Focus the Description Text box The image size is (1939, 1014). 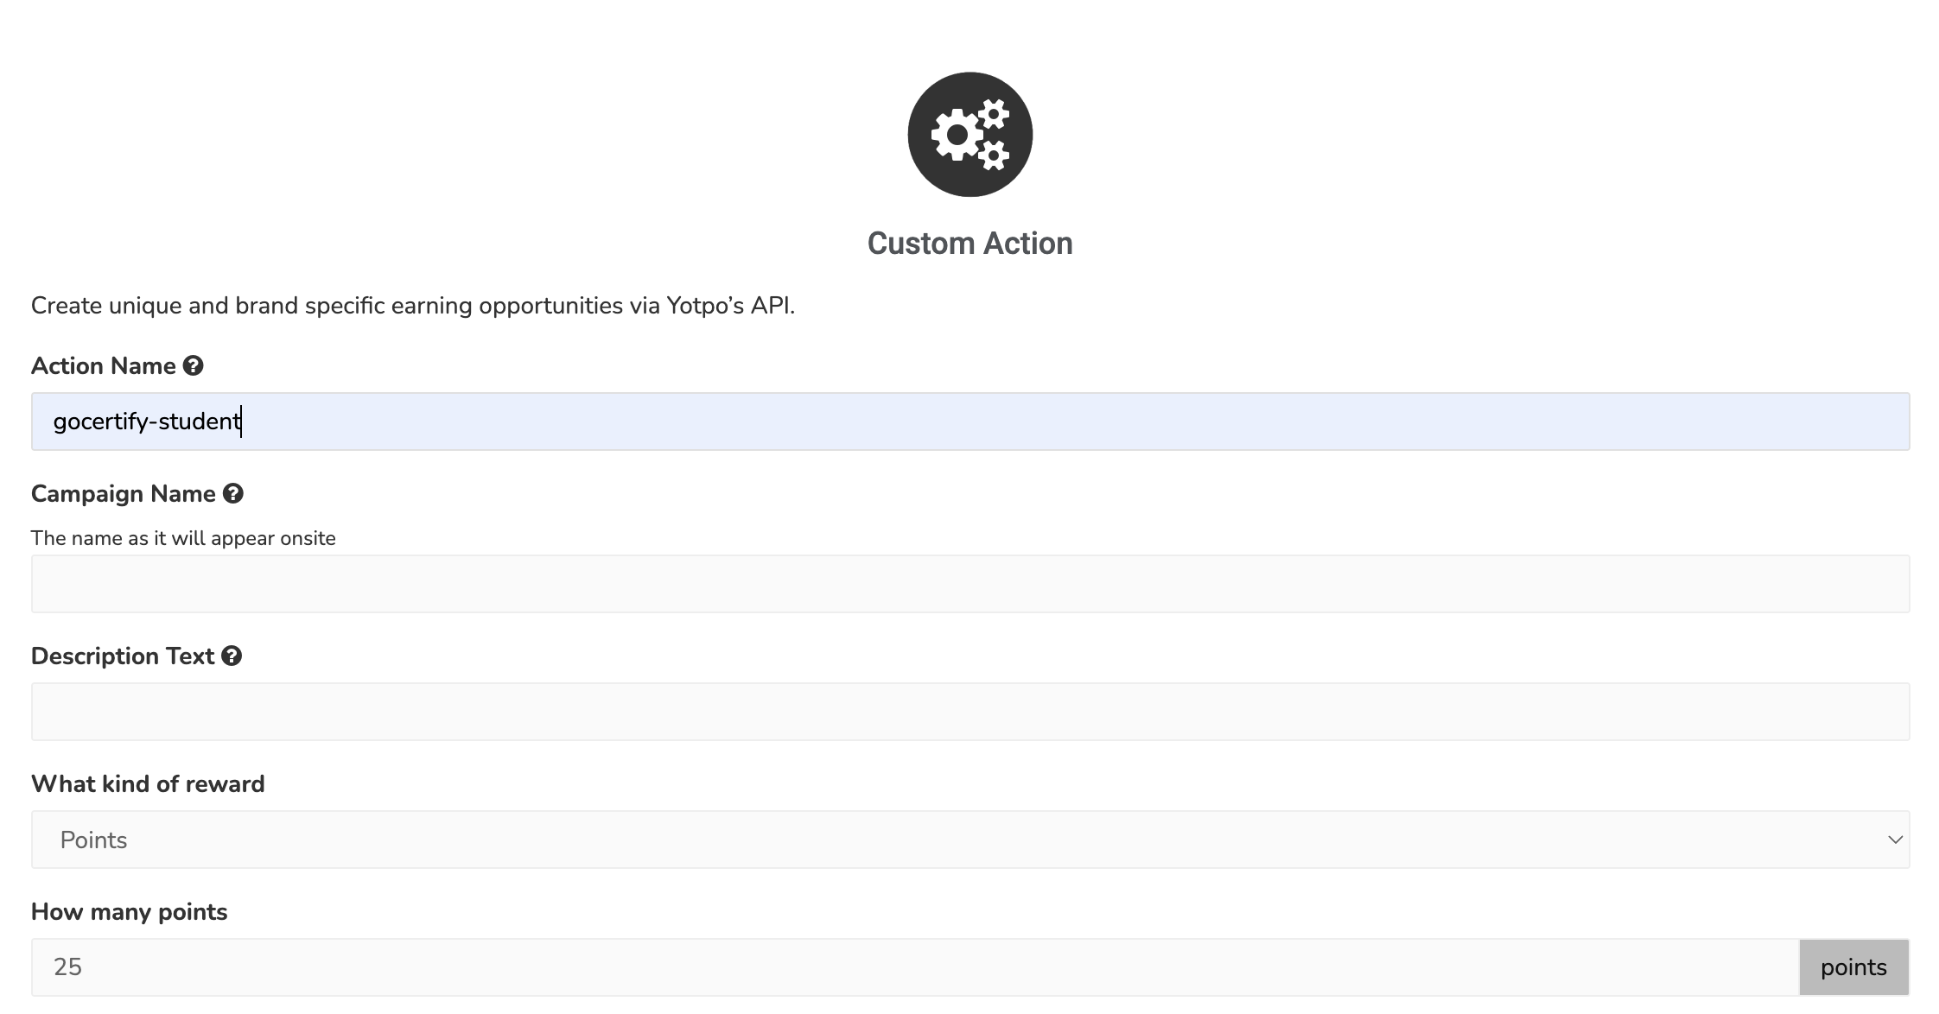point(969,711)
